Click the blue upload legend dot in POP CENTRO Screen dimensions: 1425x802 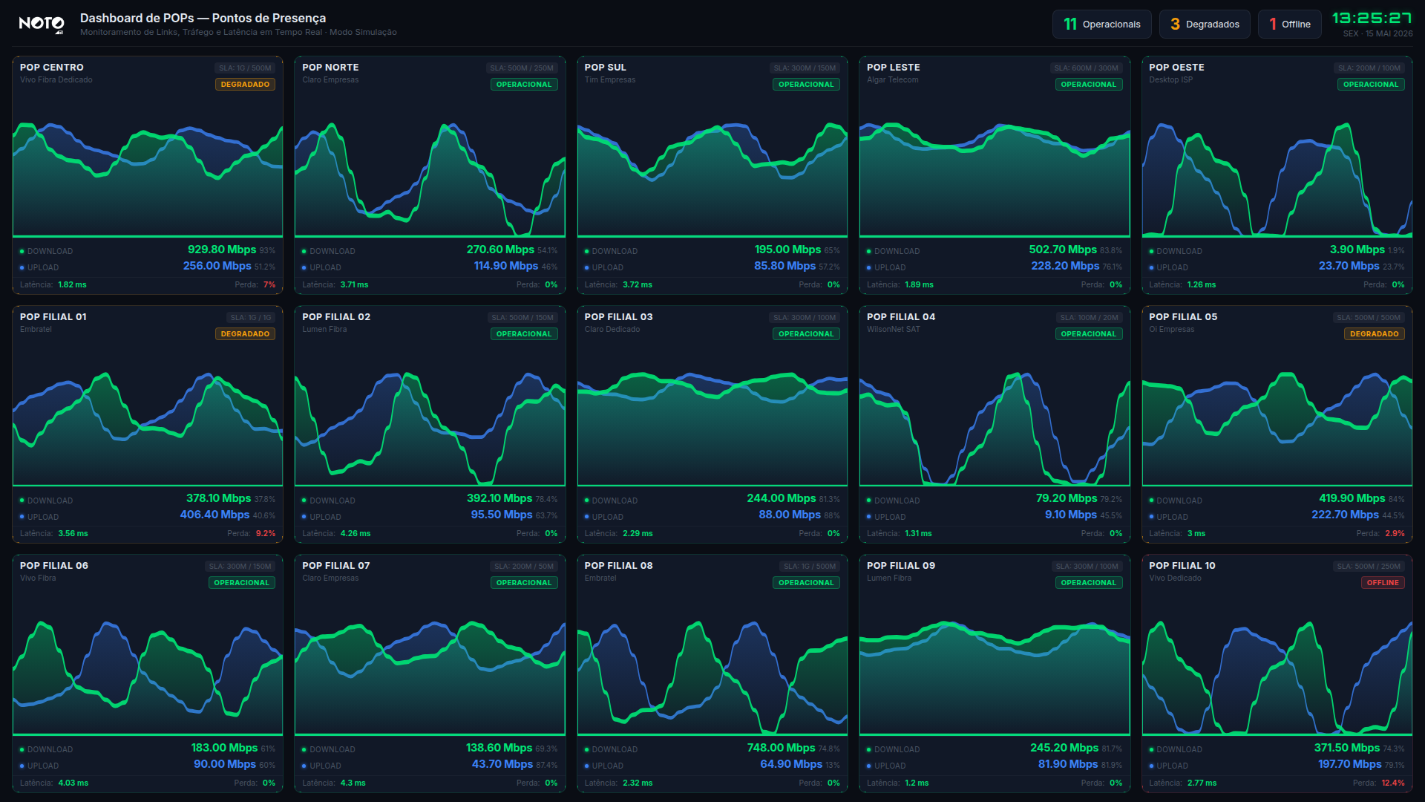22,268
